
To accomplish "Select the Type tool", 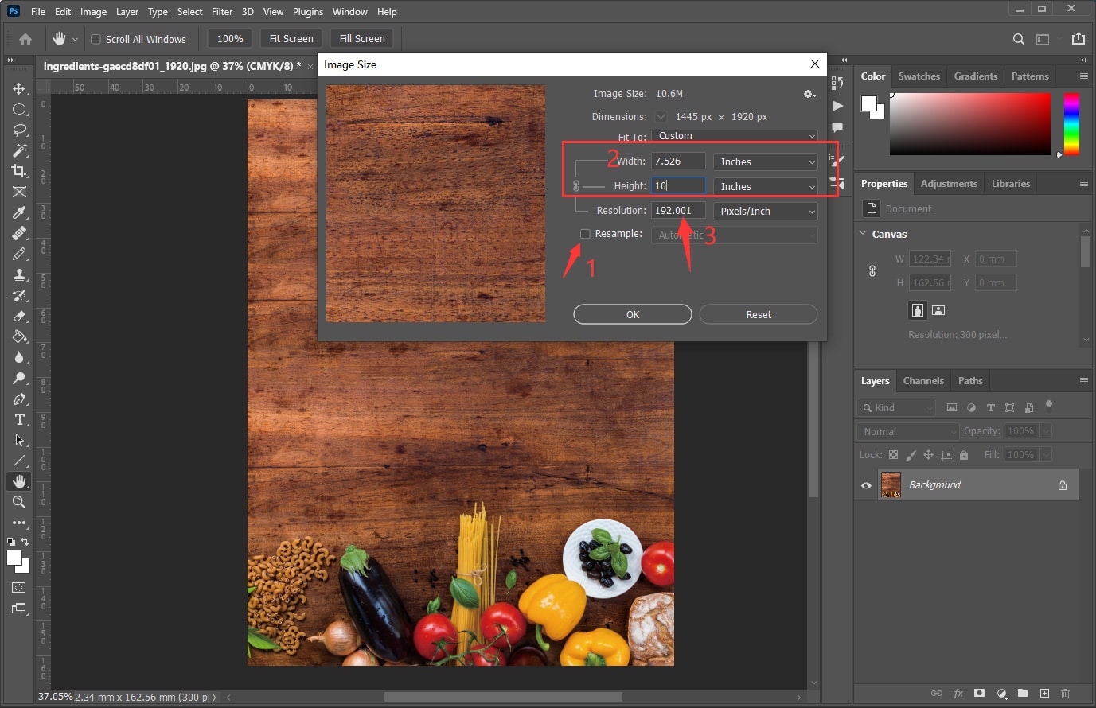I will 19,419.
